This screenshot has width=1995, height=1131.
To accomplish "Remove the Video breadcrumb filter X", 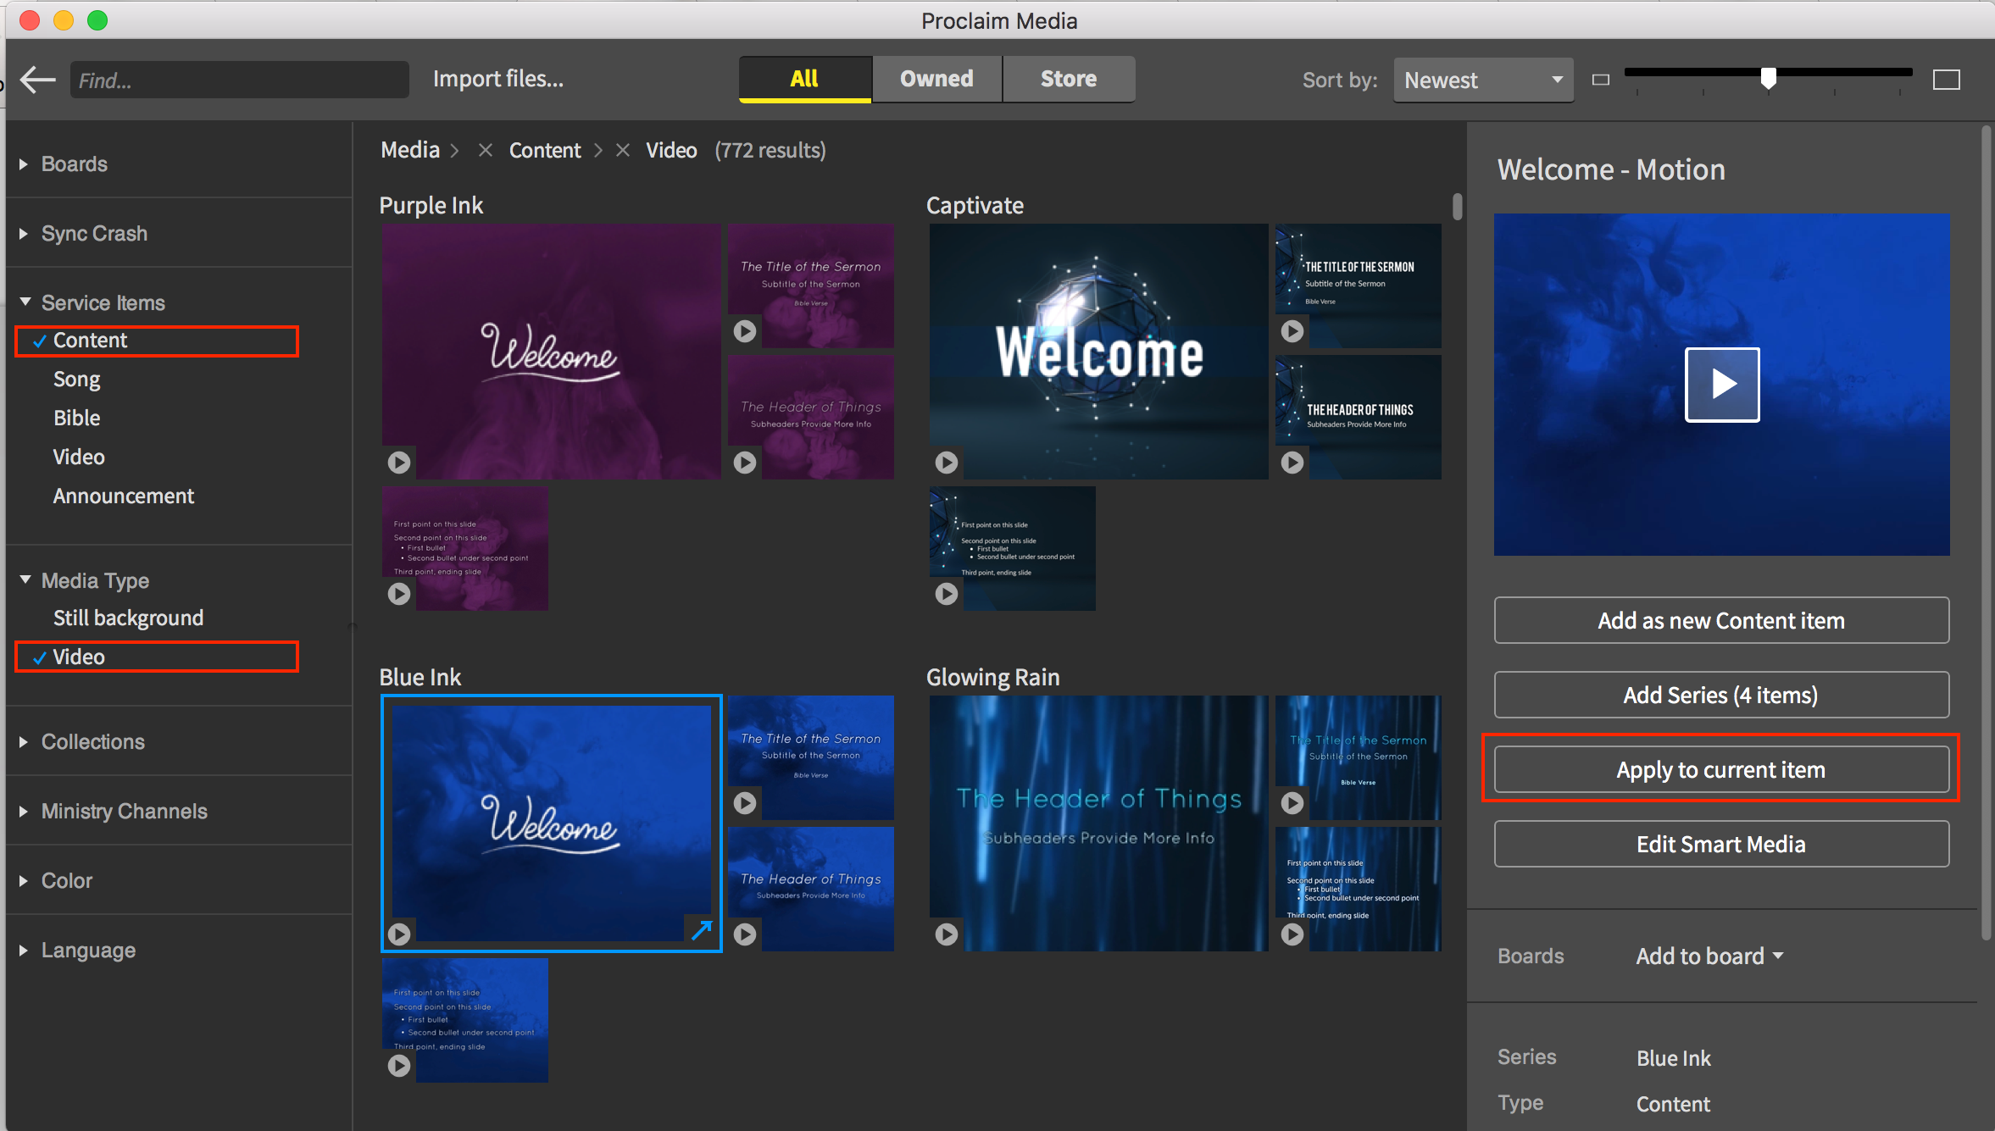I will pos(623,150).
